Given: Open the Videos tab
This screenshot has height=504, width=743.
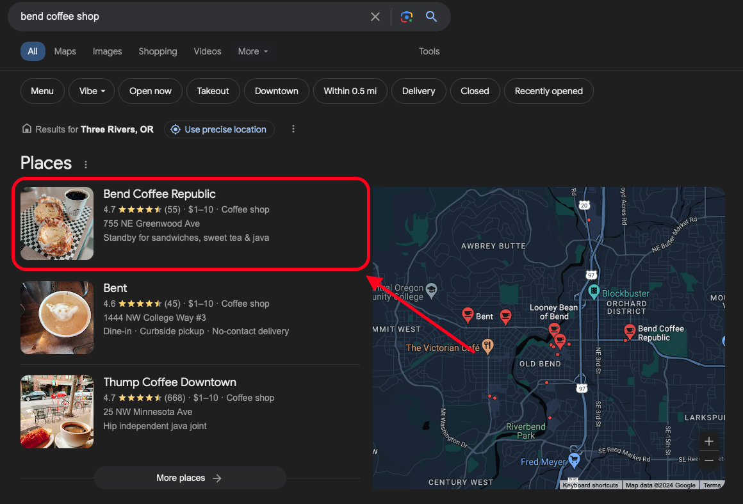Looking at the screenshot, I should [x=207, y=51].
